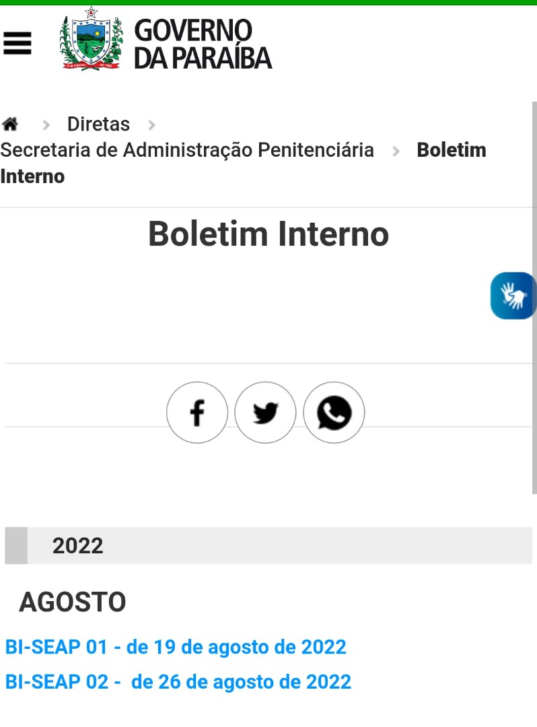537x727 pixels.
Task: Open the hamburger navigation menu
Action: [17, 43]
